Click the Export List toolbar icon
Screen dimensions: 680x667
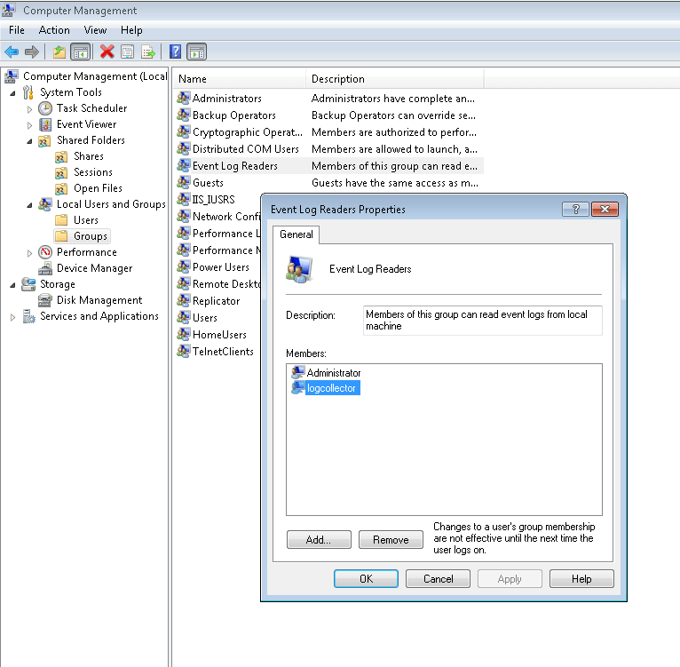[x=148, y=52]
